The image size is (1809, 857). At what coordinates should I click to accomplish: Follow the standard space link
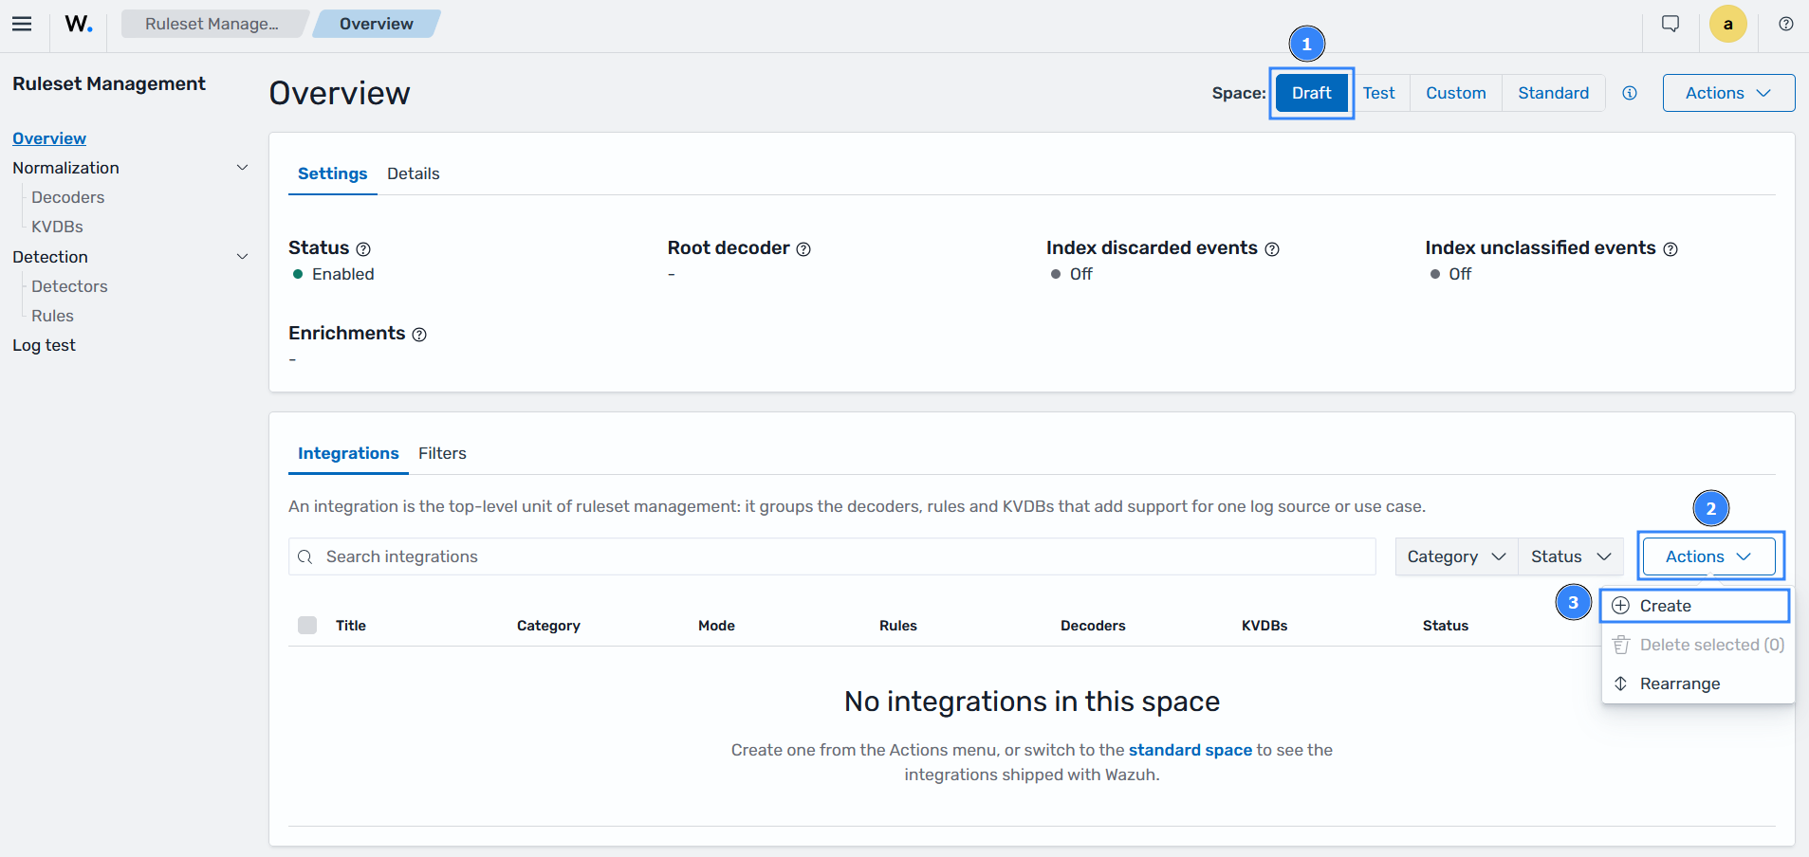click(1190, 750)
